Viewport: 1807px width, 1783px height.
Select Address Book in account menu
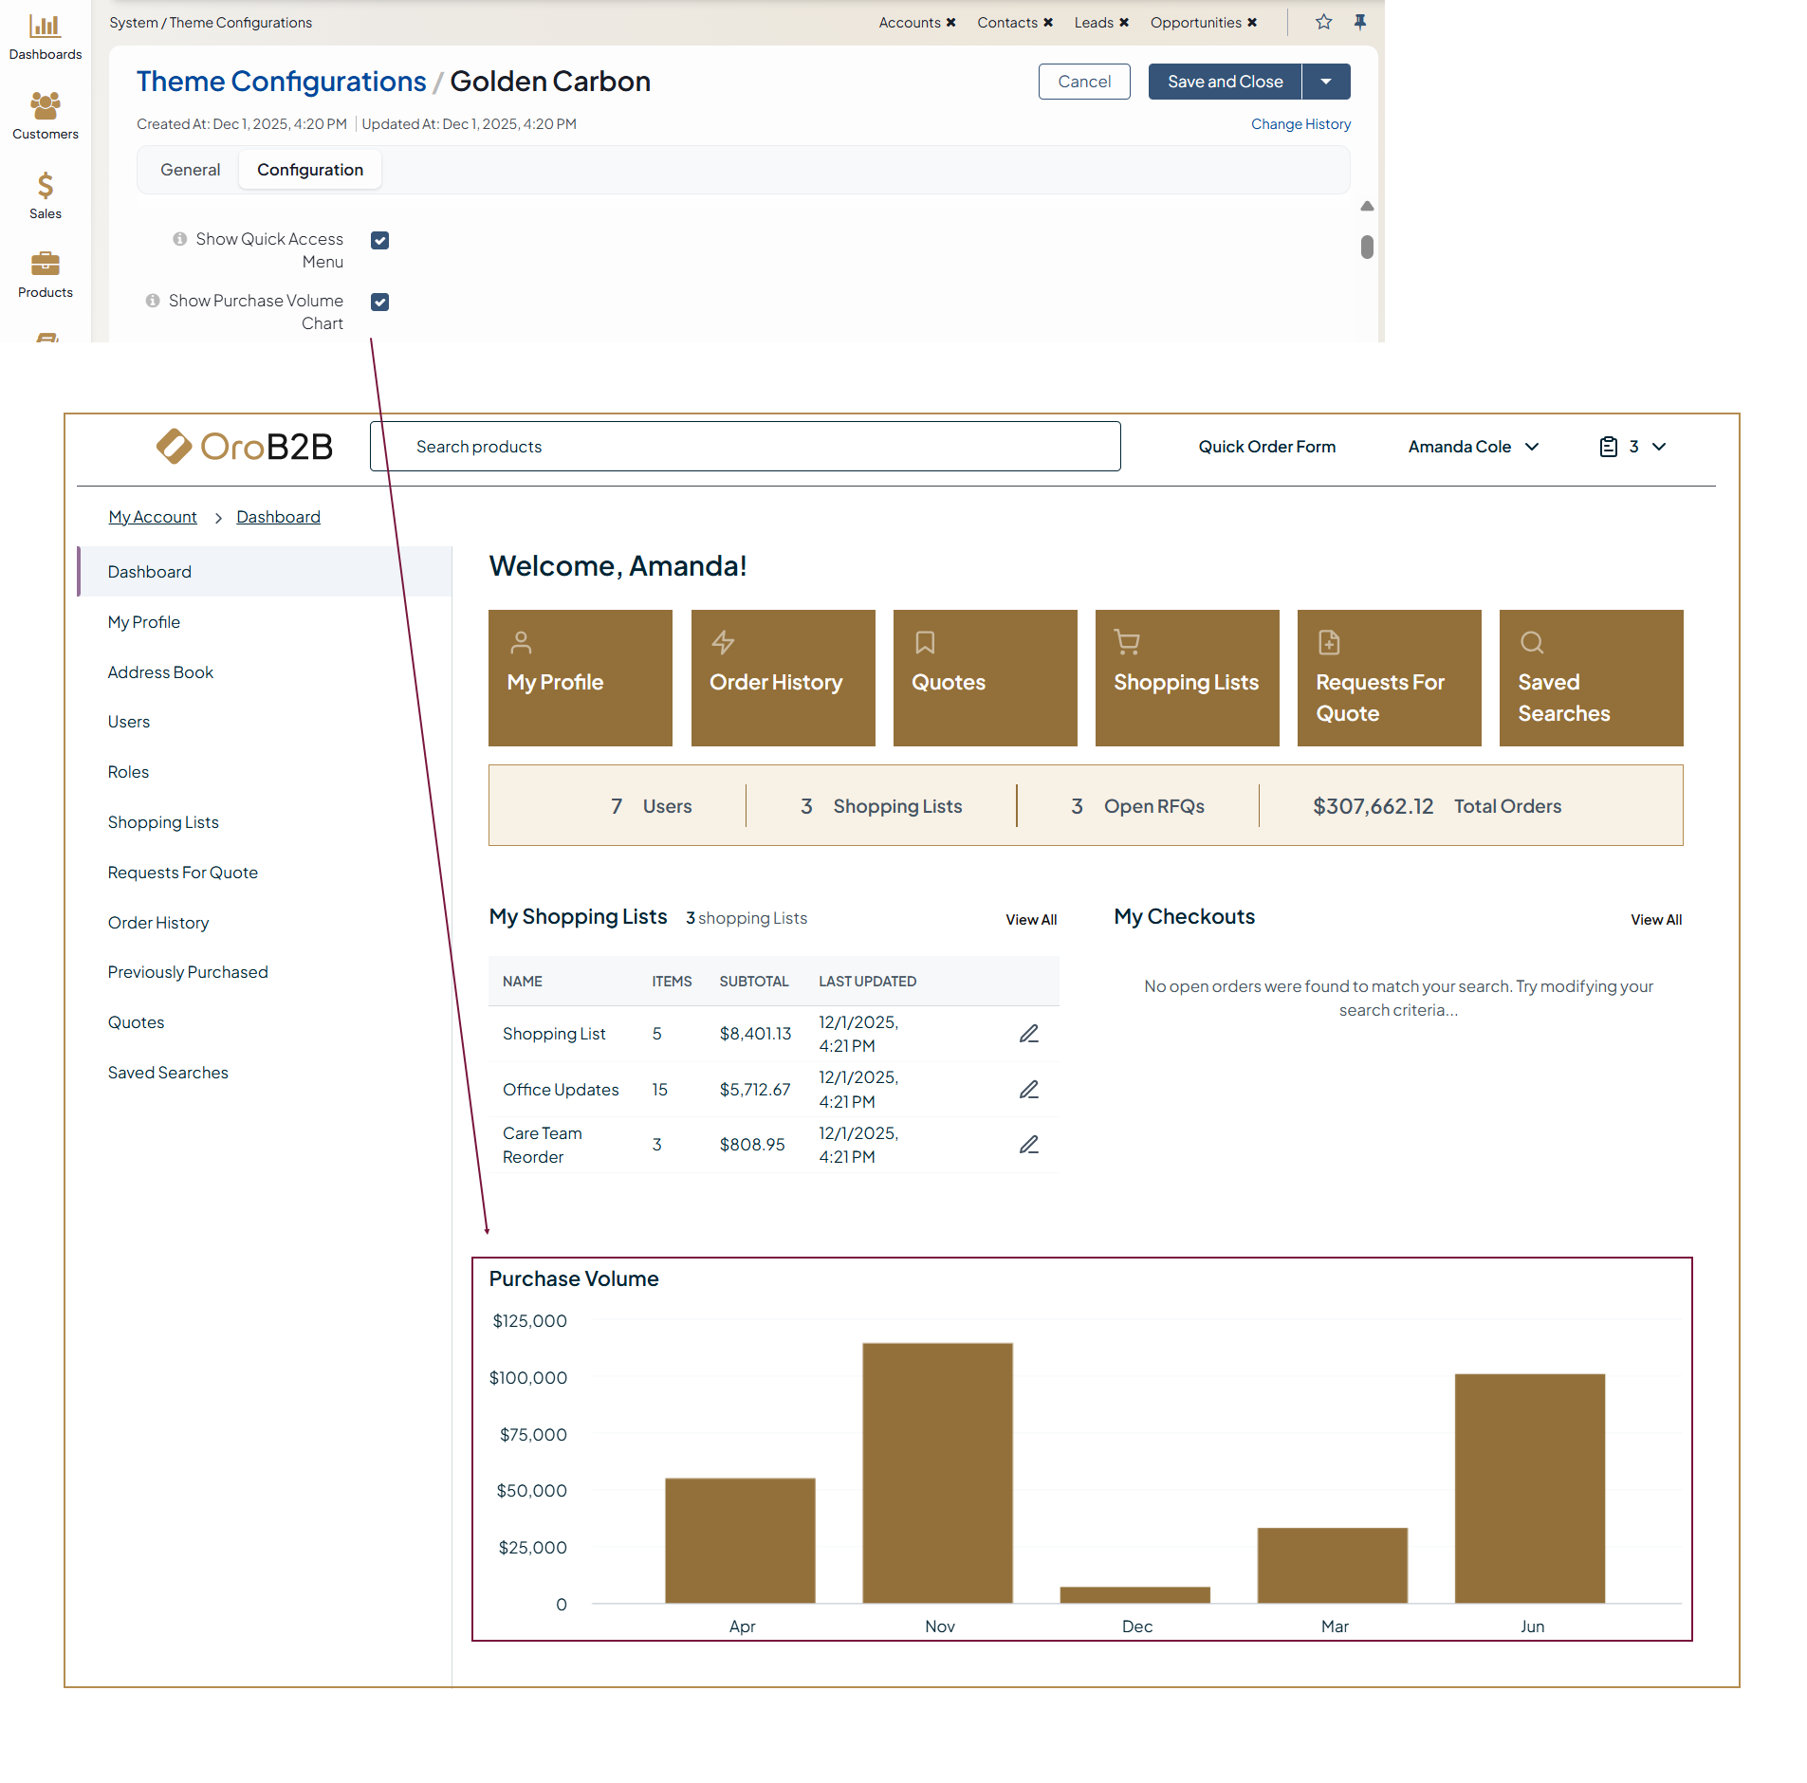(x=160, y=672)
